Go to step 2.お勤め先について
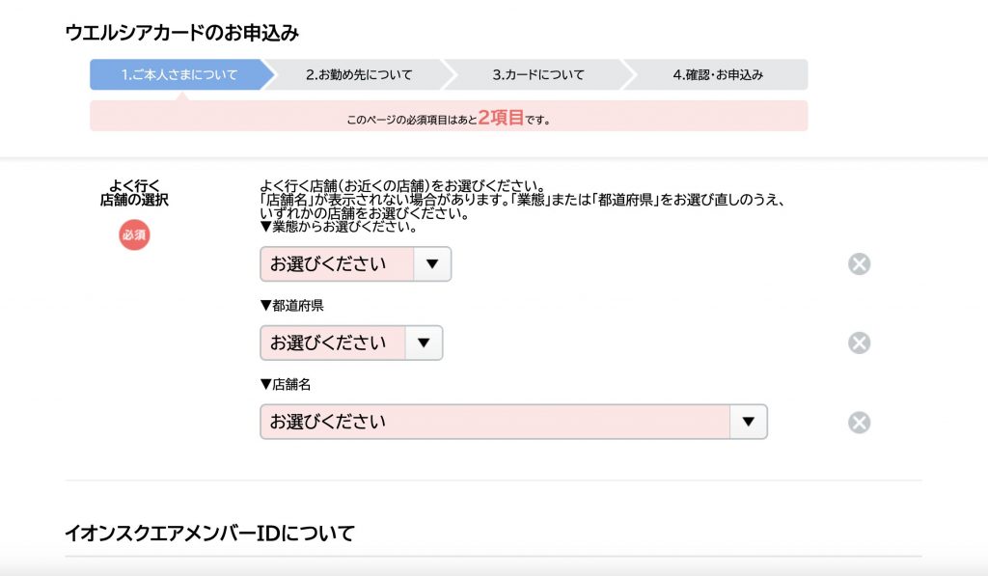This screenshot has height=576, width=988. pyautogui.click(x=359, y=74)
